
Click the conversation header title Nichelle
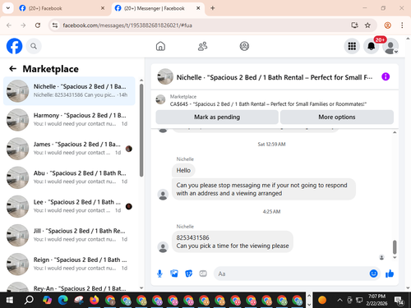(x=275, y=77)
